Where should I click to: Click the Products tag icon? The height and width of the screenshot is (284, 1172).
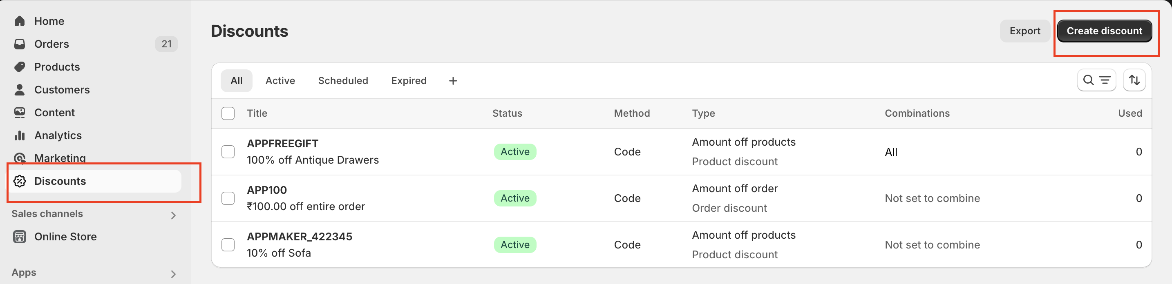[x=20, y=67]
